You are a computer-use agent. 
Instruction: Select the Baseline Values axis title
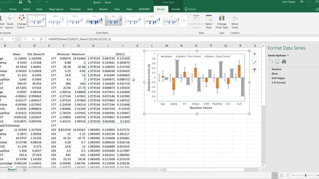point(201,108)
